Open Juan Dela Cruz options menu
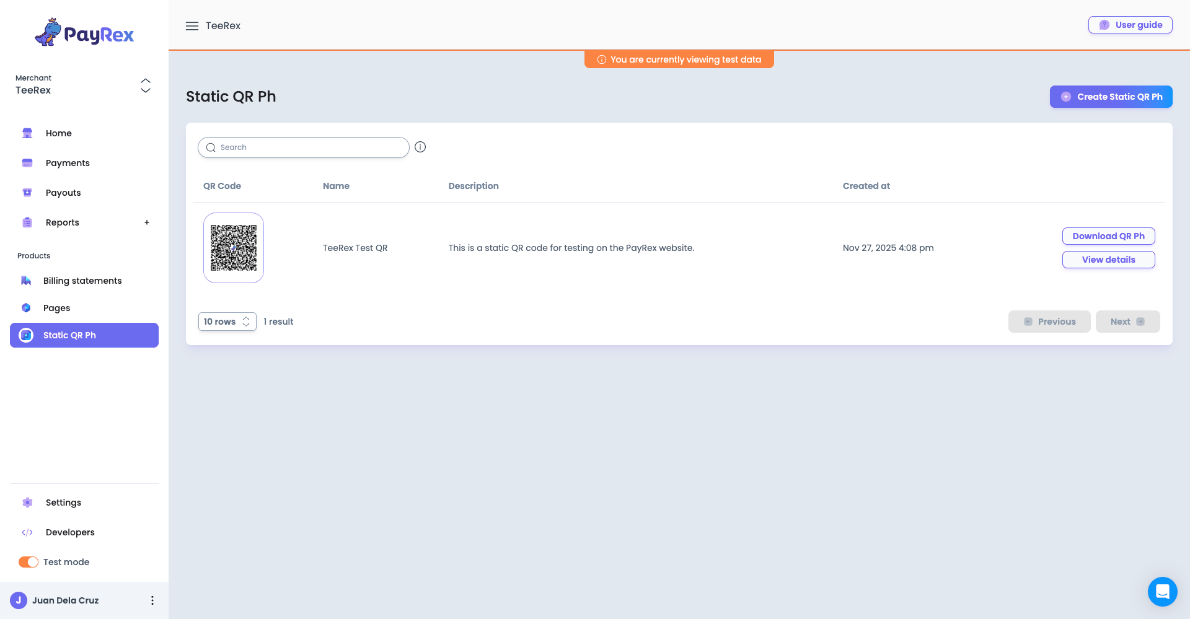The width and height of the screenshot is (1190, 619). coord(152,600)
